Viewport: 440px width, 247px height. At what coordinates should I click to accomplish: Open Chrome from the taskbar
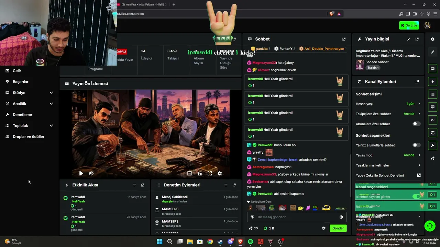(210, 242)
